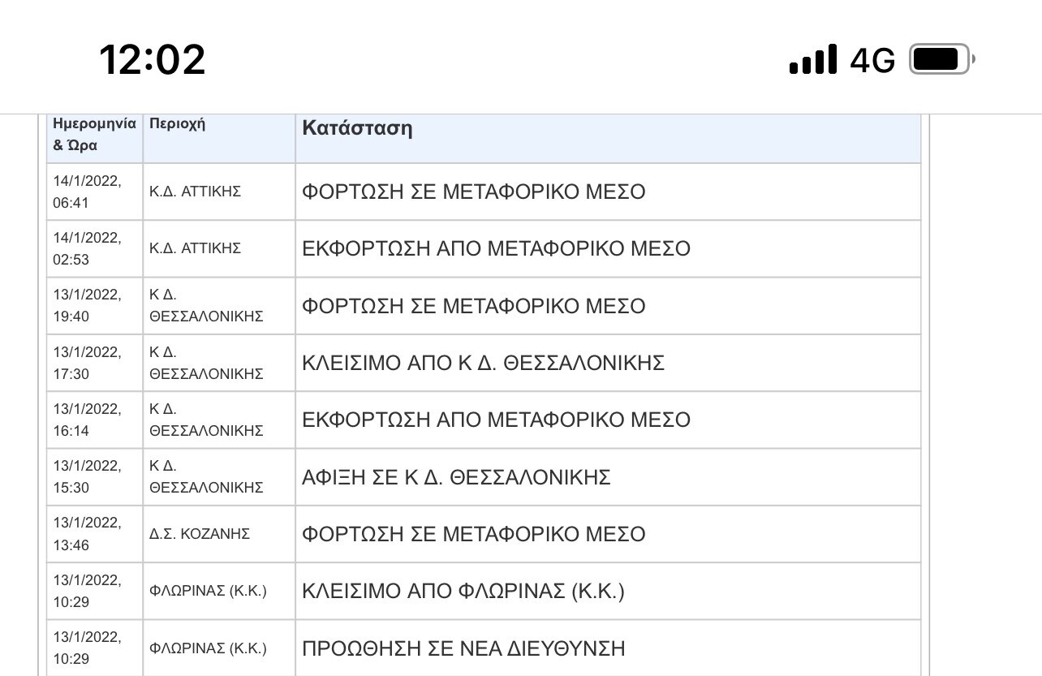The height and width of the screenshot is (676, 1042).
Task: Click the 13/1/2022, 16:14 date cell
Action: [x=95, y=420]
